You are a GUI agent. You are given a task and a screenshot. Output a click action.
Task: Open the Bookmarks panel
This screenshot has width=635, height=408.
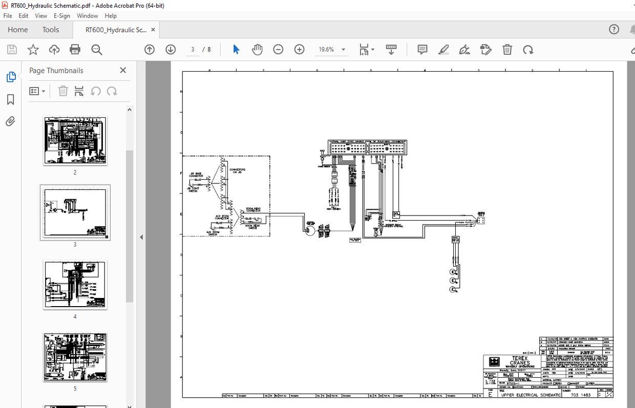click(10, 100)
